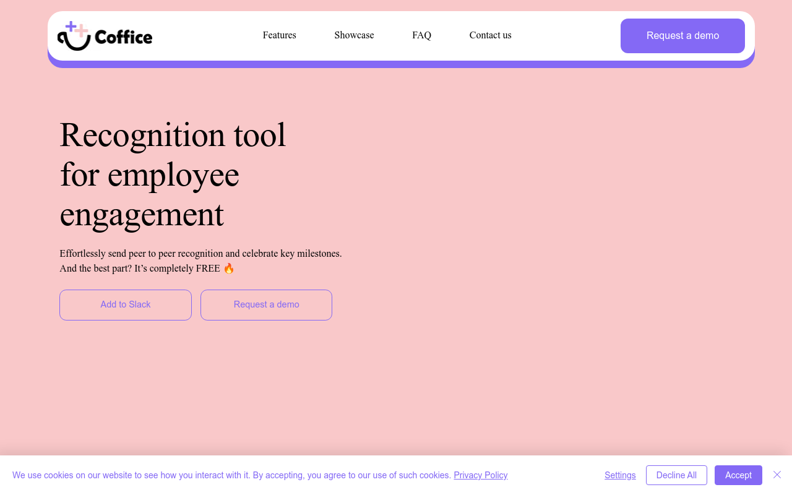Click the It's completely FREE text line
The image size is (792, 495).
(x=140, y=269)
